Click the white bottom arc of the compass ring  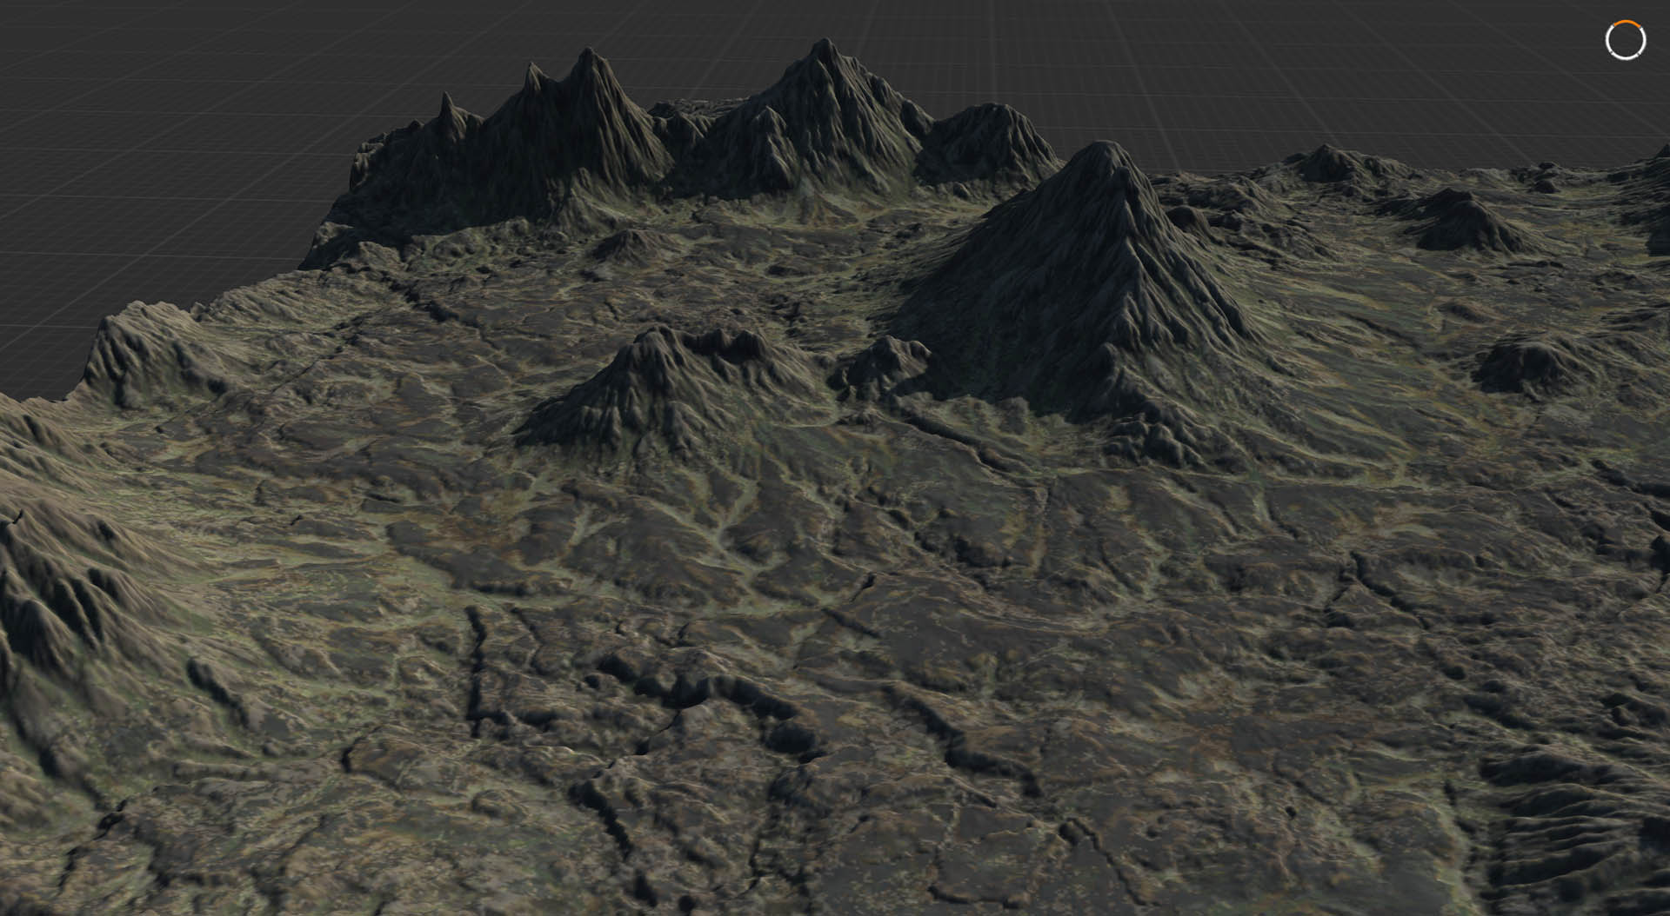point(1625,58)
